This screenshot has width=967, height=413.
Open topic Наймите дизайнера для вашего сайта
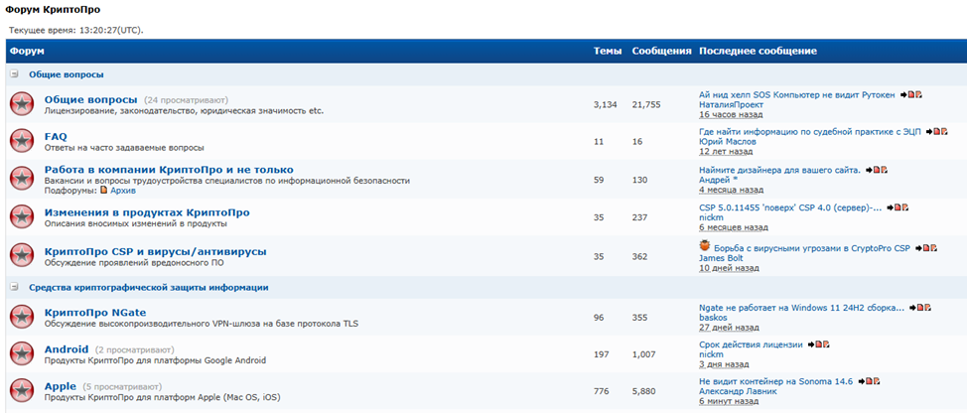(780, 170)
